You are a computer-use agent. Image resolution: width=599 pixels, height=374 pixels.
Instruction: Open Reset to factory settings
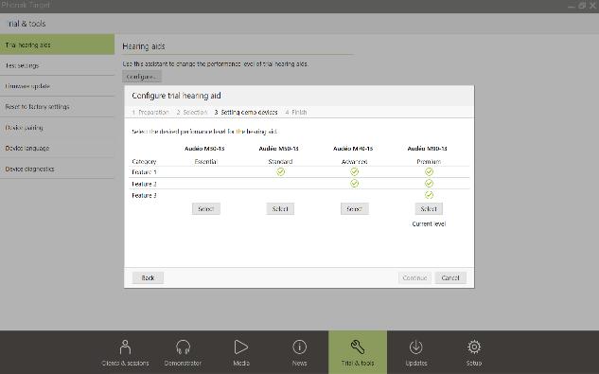58,107
